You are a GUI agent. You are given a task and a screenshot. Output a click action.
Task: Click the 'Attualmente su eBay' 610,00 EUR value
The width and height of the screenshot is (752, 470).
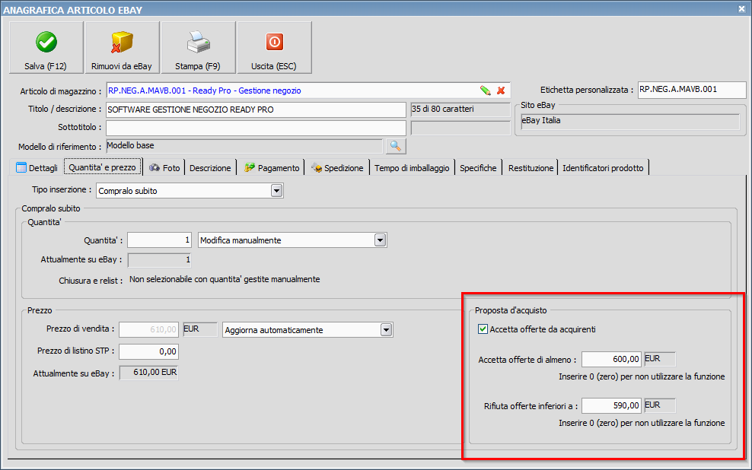pos(148,373)
